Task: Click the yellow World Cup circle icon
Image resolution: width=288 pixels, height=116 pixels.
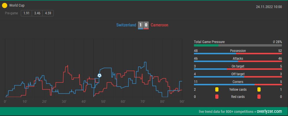Action: coord(5,5)
